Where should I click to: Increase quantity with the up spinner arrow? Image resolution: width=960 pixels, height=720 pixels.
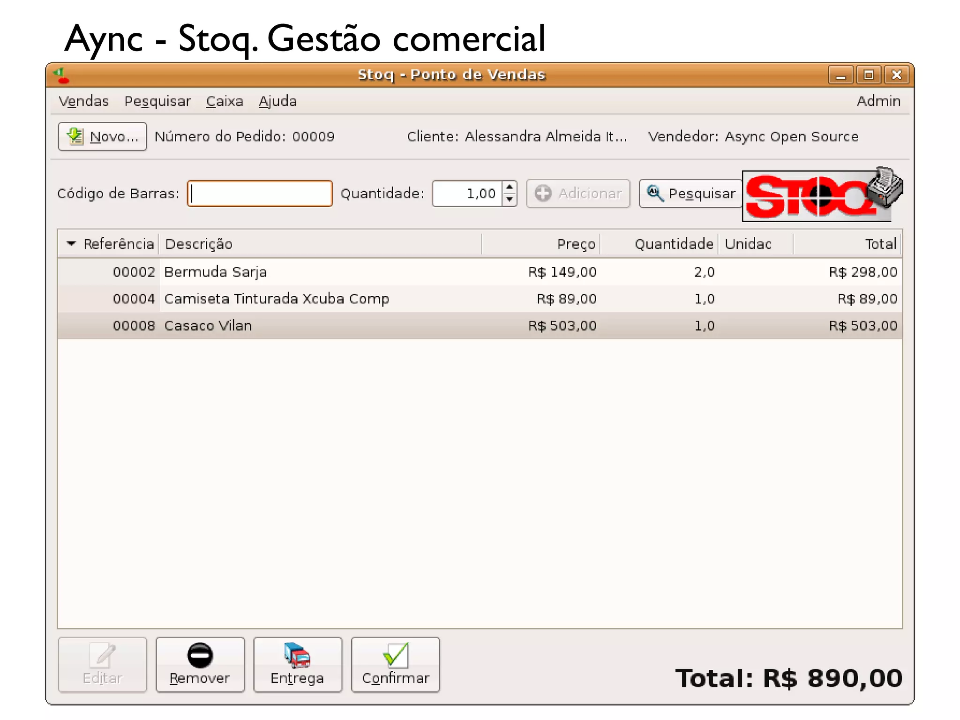pos(510,187)
